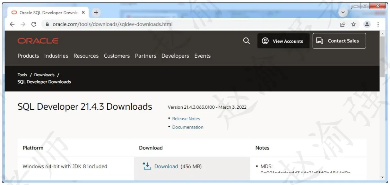Open a new tab with plus button

(x=96, y=13)
